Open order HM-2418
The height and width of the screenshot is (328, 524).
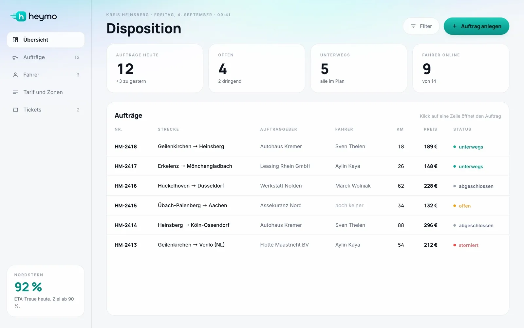(x=308, y=147)
